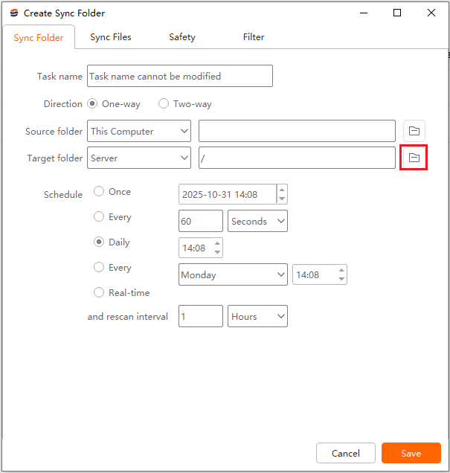The width and height of the screenshot is (450, 473).
Task: Open the Safety tab
Action: [x=182, y=37]
